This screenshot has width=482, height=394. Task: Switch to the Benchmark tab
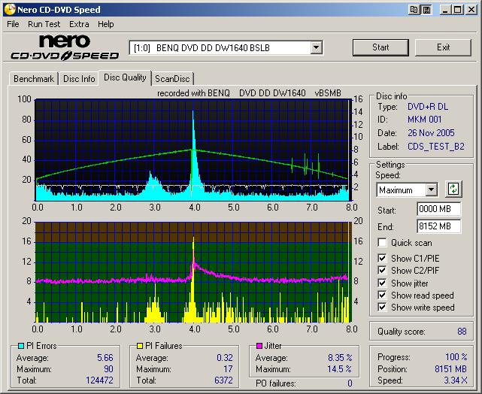pyautogui.click(x=34, y=79)
